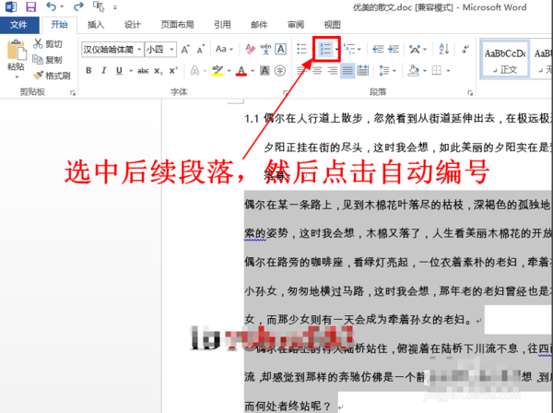The width and height of the screenshot is (553, 413).
Task: Toggle Italic formatting
Action: pyautogui.click(x=103, y=71)
